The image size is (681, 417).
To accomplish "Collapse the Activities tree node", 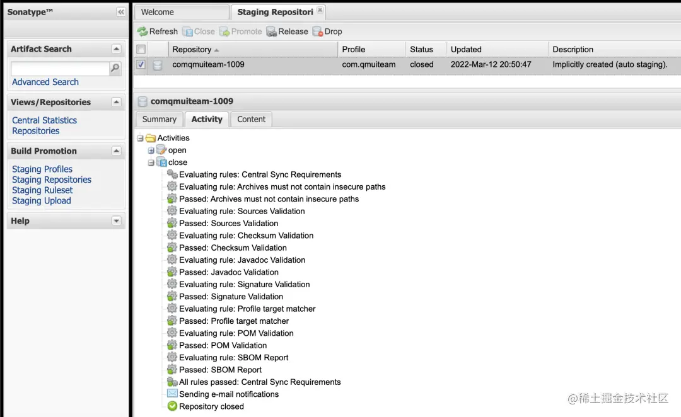I will 140,139.
